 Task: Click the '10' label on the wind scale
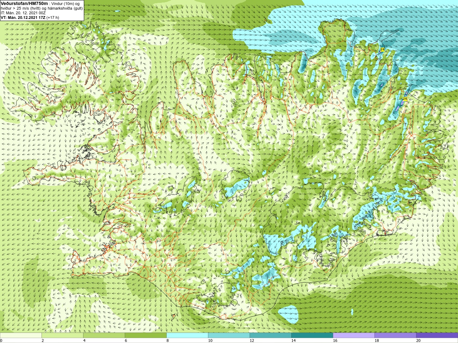pos(210,340)
